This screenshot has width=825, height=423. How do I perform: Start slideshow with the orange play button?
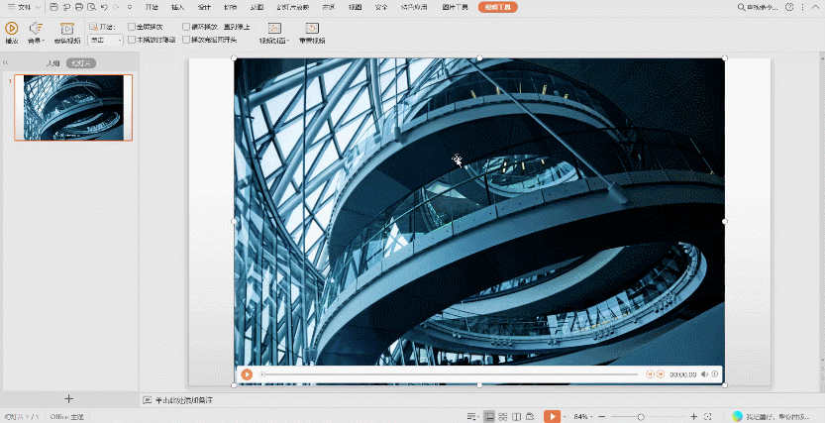pyautogui.click(x=552, y=416)
